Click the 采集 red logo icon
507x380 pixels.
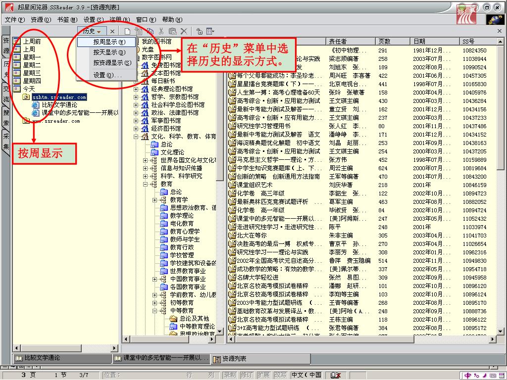click(x=466, y=13)
